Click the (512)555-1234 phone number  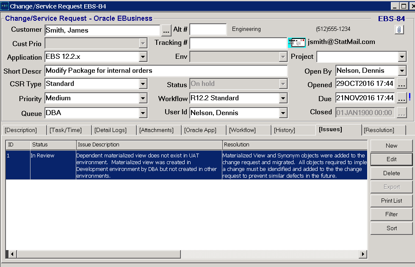(333, 29)
